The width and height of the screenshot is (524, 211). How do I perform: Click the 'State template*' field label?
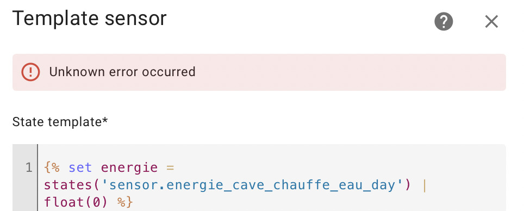coord(60,122)
